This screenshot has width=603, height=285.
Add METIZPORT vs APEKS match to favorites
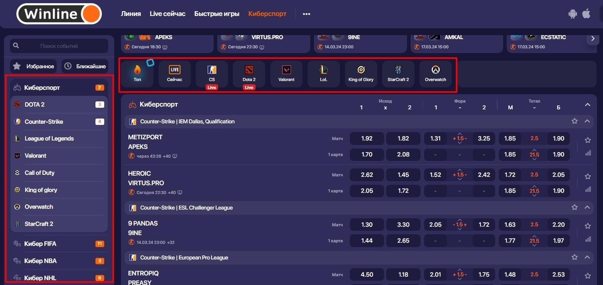click(x=588, y=140)
